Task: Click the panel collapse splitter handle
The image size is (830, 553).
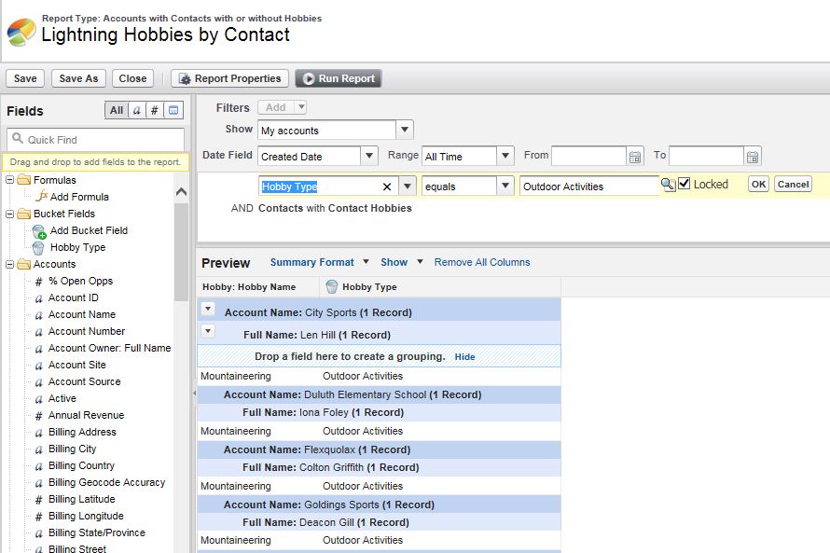Action: tap(194, 394)
